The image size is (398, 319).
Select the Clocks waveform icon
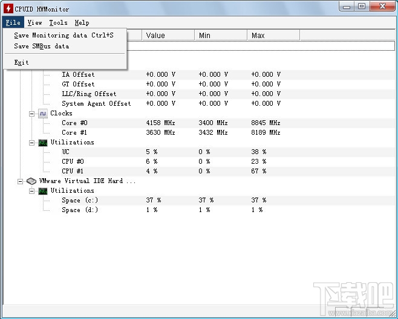pyautogui.click(x=43, y=114)
